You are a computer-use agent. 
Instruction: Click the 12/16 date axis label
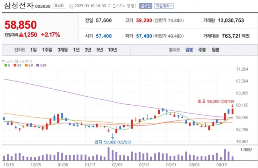8,165
